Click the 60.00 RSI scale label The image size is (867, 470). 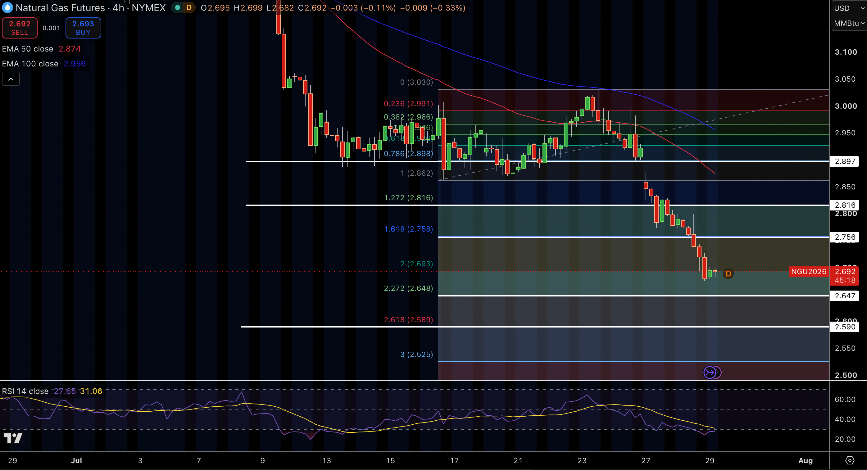point(845,399)
